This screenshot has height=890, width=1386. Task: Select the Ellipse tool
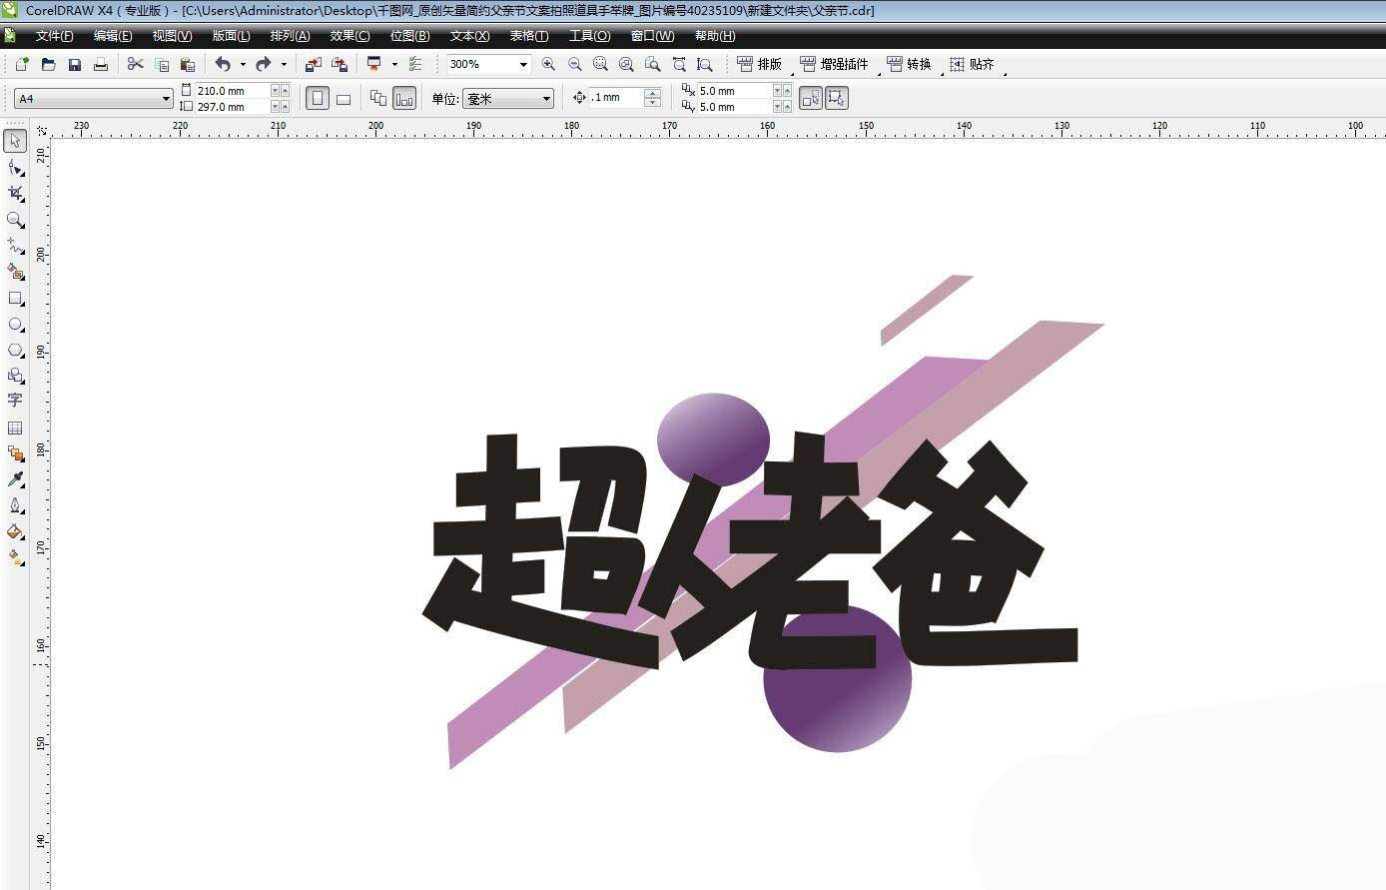coord(14,325)
